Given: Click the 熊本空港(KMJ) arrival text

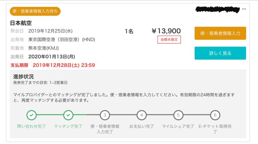Looking at the screenshot, I should pyautogui.click(x=44, y=48).
